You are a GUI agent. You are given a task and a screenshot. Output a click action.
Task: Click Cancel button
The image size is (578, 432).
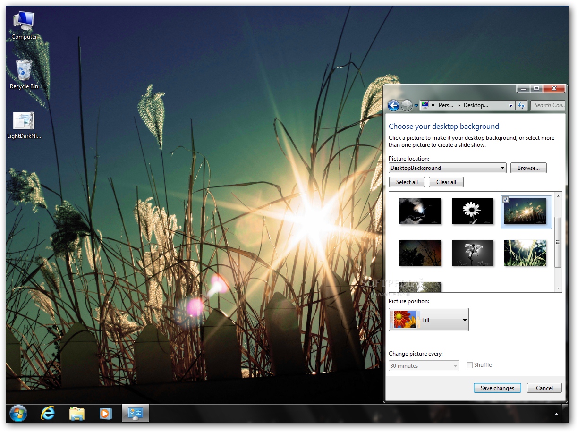click(x=544, y=388)
